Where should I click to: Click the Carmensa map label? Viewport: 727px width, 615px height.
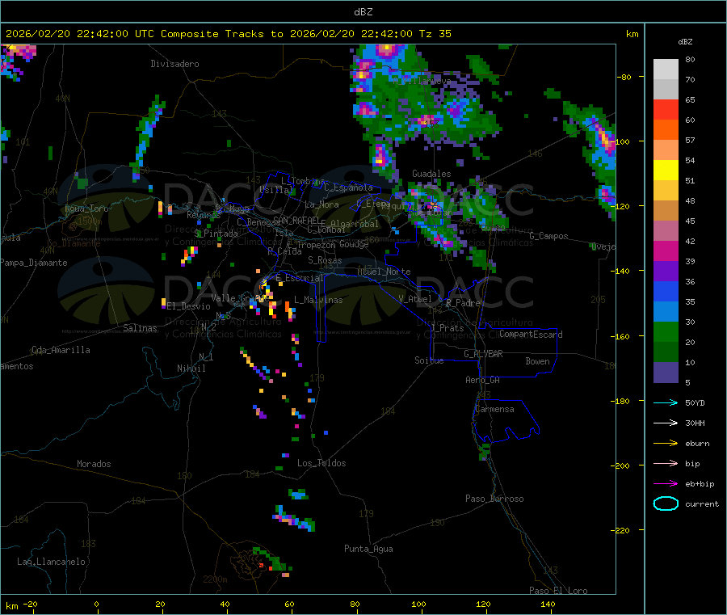[494, 409]
